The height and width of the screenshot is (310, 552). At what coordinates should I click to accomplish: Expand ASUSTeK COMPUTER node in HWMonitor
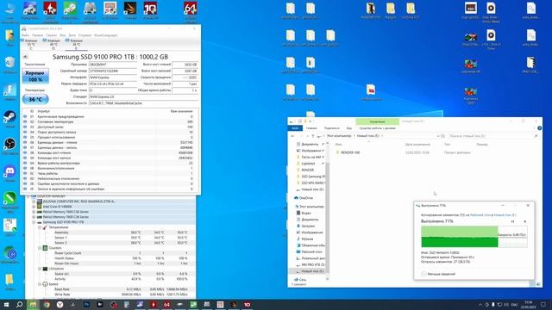coord(34,201)
